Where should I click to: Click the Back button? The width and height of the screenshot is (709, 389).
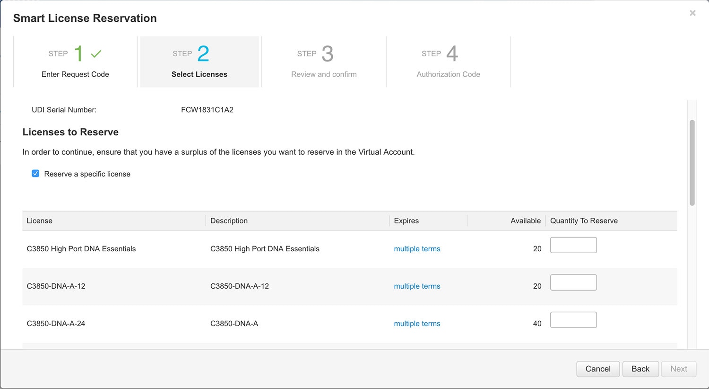[x=640, y=369]
